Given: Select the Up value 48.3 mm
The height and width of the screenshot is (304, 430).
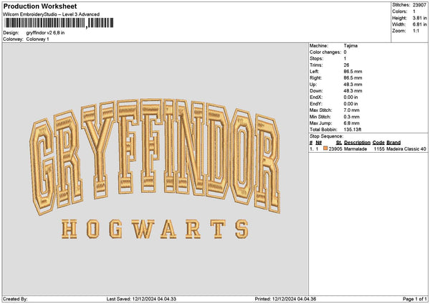Looking at the screenshot, I should tap(353, 85).
